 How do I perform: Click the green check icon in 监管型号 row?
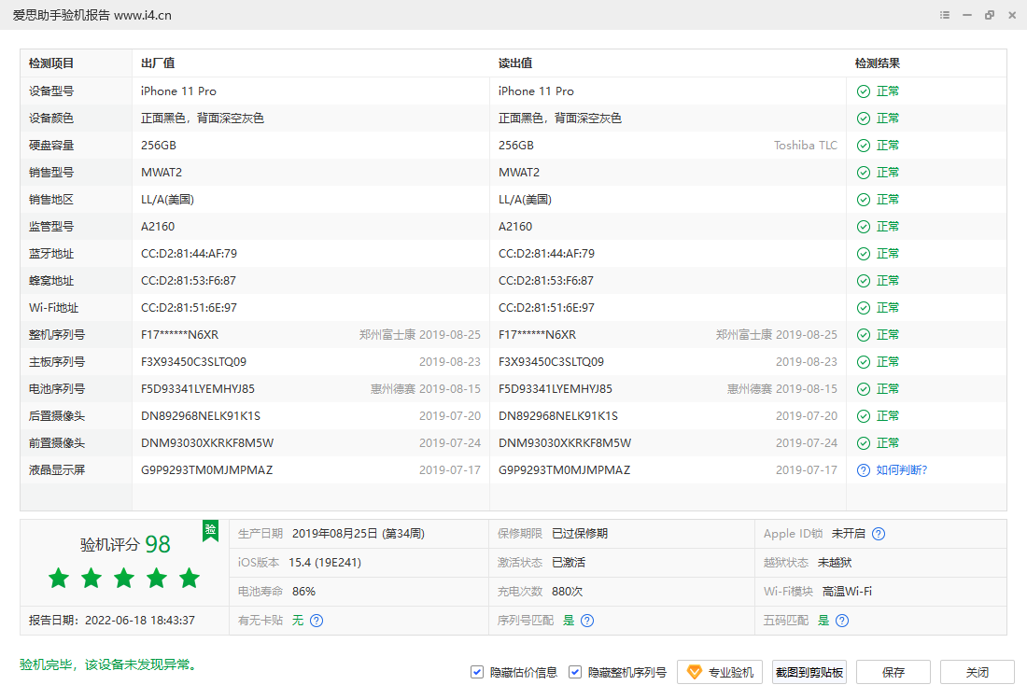[864, 227]
